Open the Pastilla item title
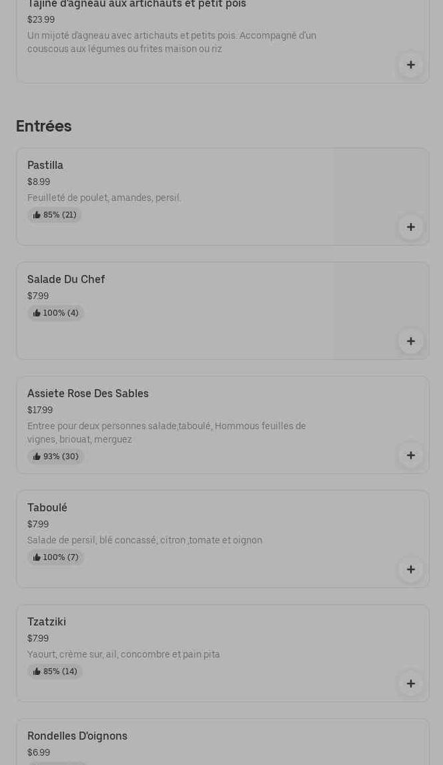443x765 pixels. (x=45, y=166)
